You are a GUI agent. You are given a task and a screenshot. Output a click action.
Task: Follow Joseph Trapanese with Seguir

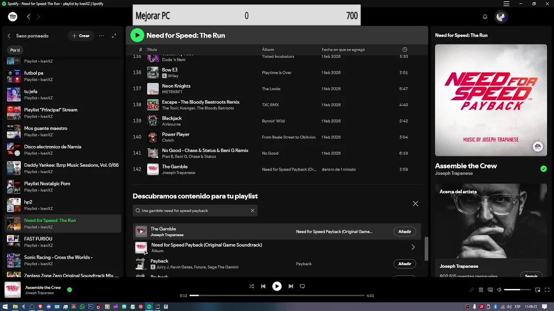point(531,276)
